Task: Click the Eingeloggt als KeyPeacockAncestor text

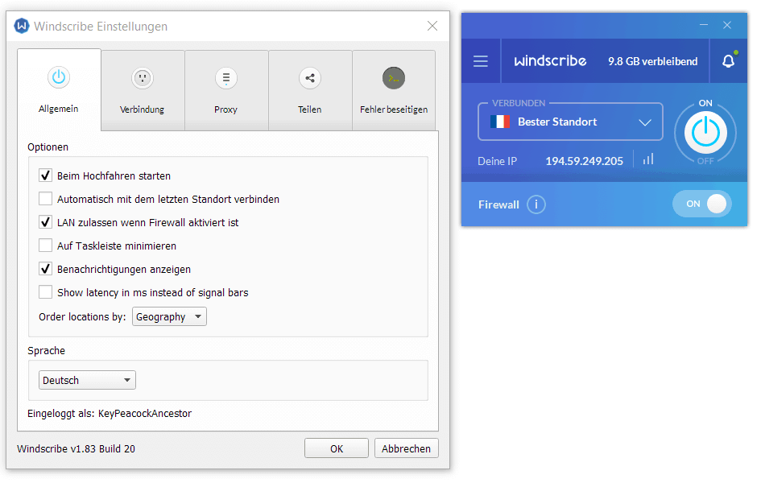Action: (x=110, y=414)
